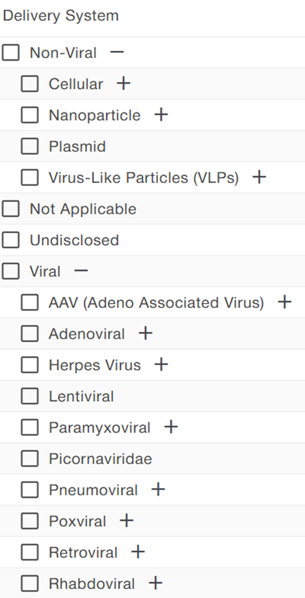
Task: Click the plus icon beside Adenoviral
Action: [145, 333]
